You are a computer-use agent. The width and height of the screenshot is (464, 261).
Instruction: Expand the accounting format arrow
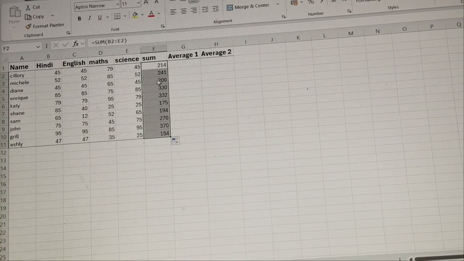pos(302,2)
